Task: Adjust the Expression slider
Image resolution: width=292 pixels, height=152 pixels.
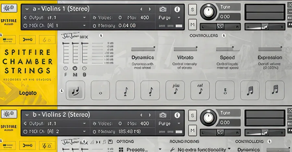Action: (x=270, y=49)
